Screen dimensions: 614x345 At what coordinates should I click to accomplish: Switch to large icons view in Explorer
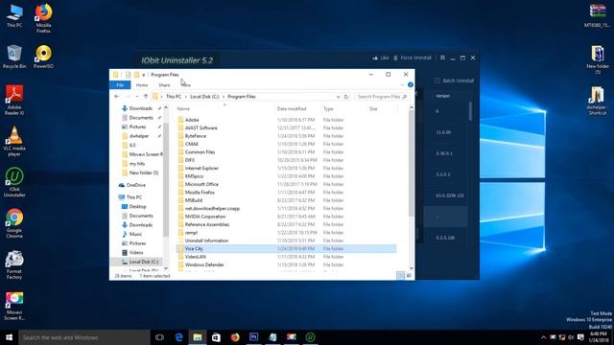(x=409, y=276)
